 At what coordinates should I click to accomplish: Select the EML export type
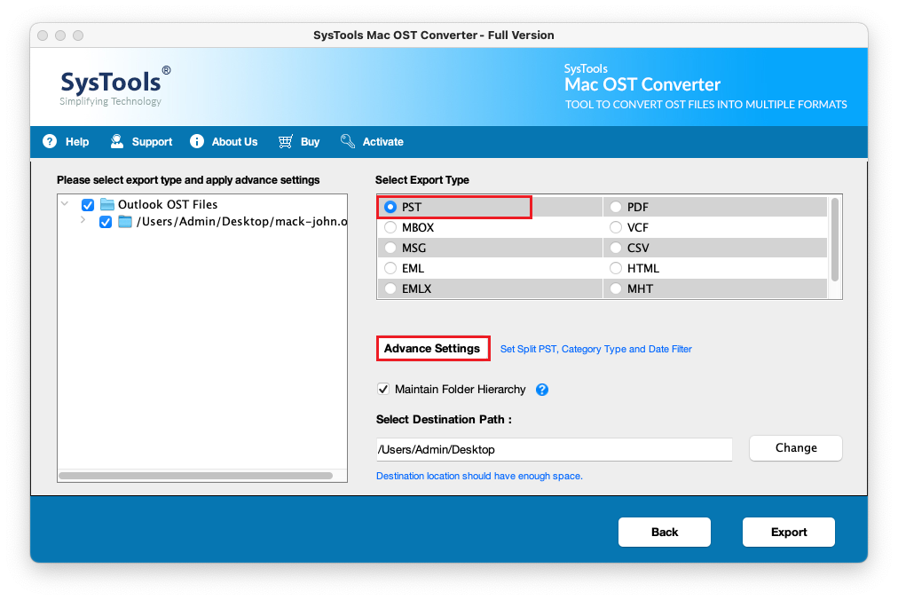pos(390,268)
